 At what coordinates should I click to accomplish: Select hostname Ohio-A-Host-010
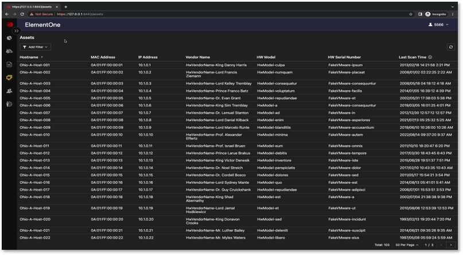click(x=34, y=135)
